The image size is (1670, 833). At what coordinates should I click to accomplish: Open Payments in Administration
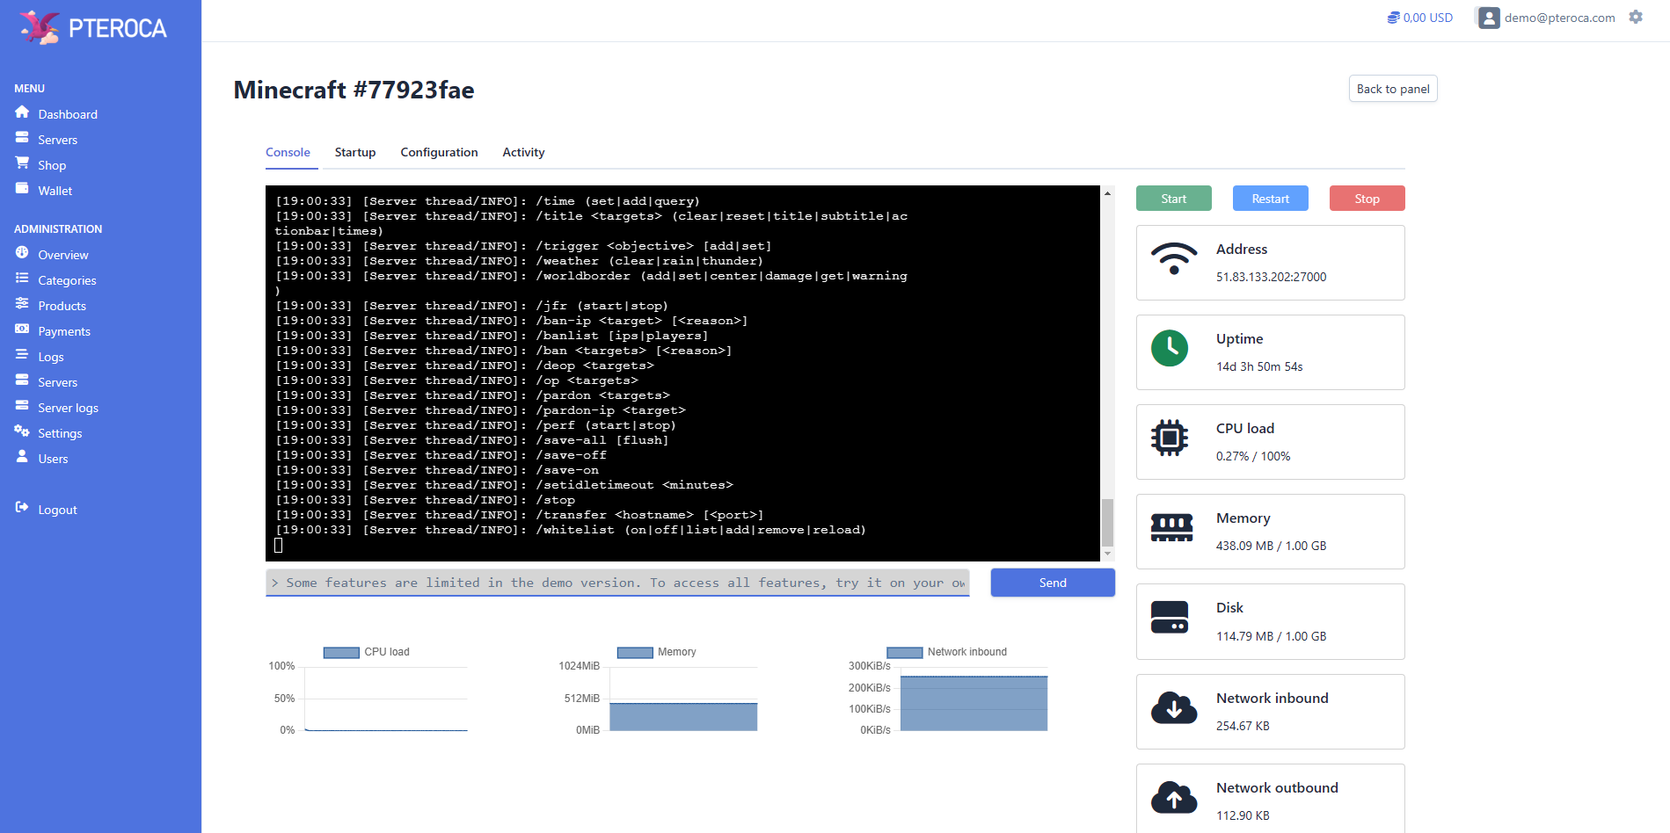point(64,331)
